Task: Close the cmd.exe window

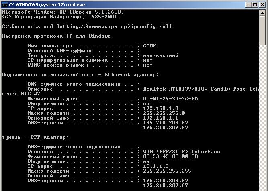Action: point(262,4)
